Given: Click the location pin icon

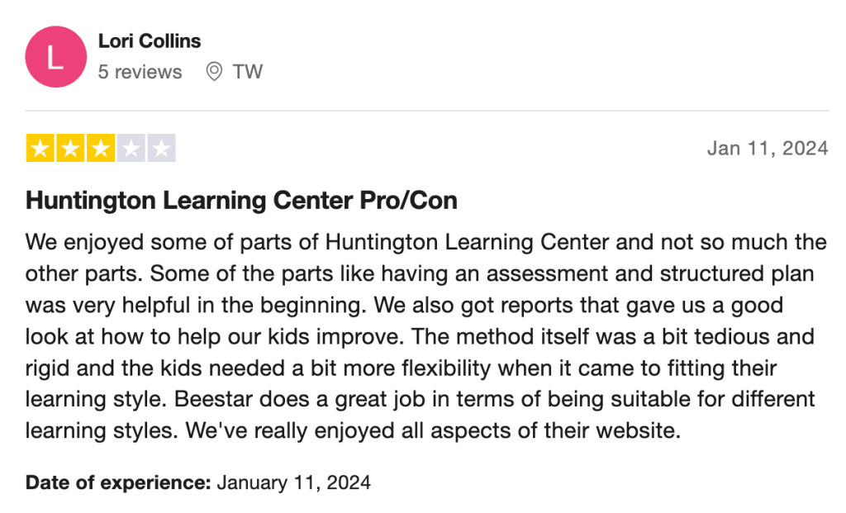Looking at the screenshot, I should tap(214, 72).
